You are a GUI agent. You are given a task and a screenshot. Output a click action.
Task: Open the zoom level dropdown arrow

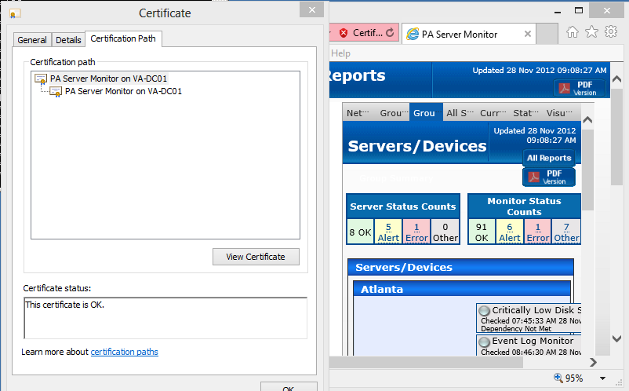click(601, 378)
